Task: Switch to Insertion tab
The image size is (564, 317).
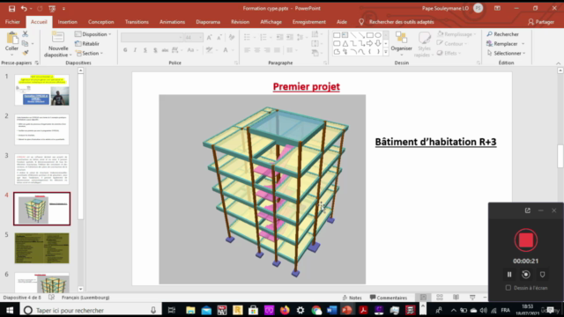Action: (68, 22)
